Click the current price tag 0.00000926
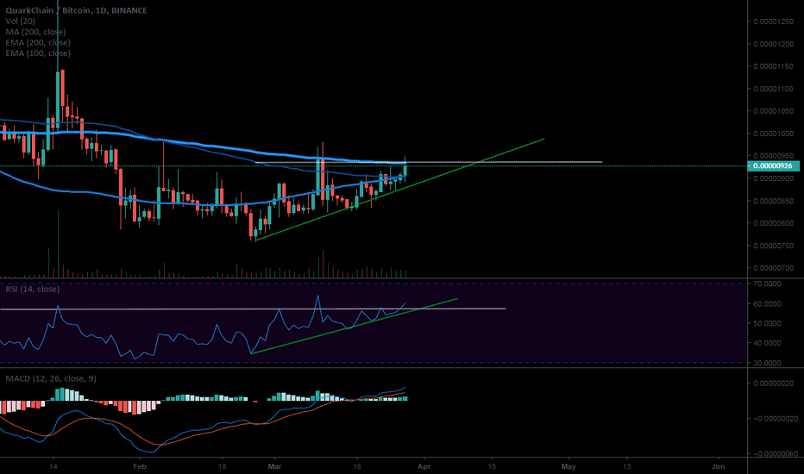 (773, 166)
